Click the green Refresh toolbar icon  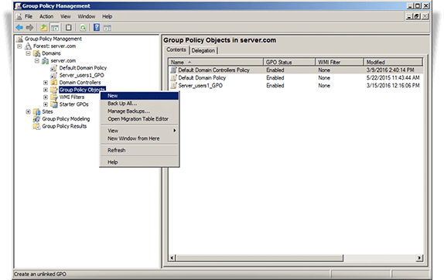pyautogui.click(x=83, y=28)
